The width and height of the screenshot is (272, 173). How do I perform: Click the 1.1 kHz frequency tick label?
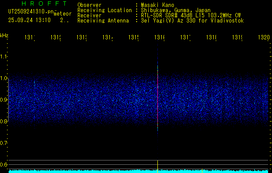[4, 57]
